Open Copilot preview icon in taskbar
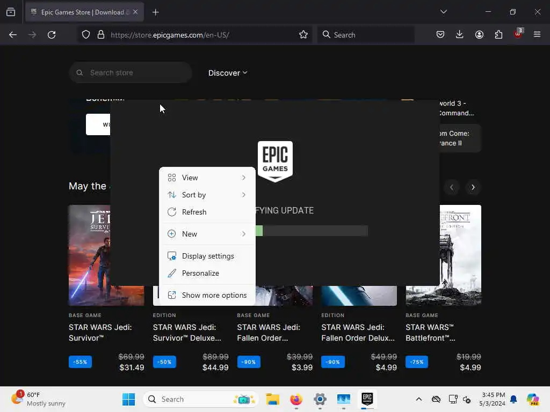550x412 pixels. coord(533,399)
